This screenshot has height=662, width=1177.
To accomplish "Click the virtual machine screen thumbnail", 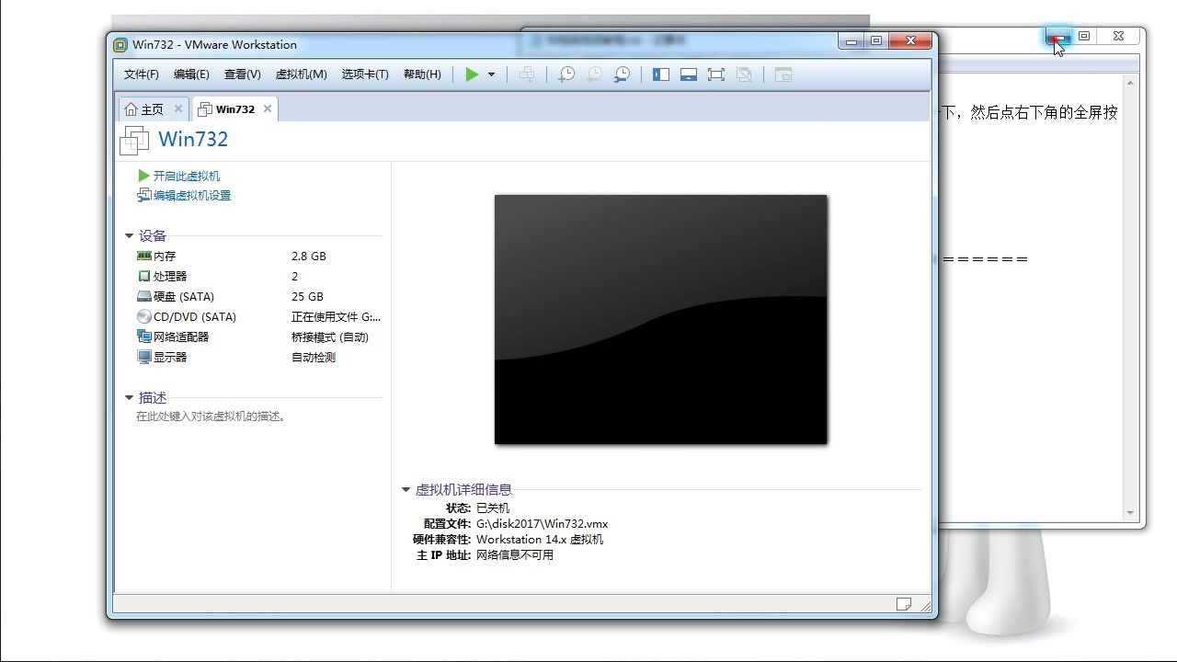I will click(661, 319).
